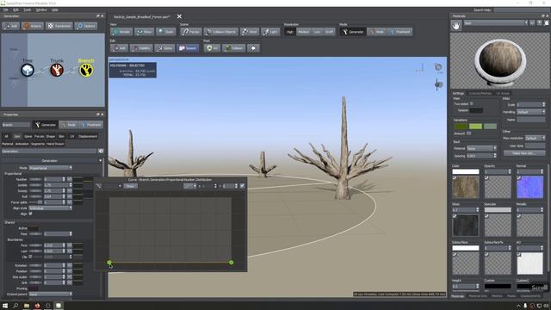This screenshot has width=551, height=310.
Task: Click the Edit Add toolbar button
Action: 119,48
